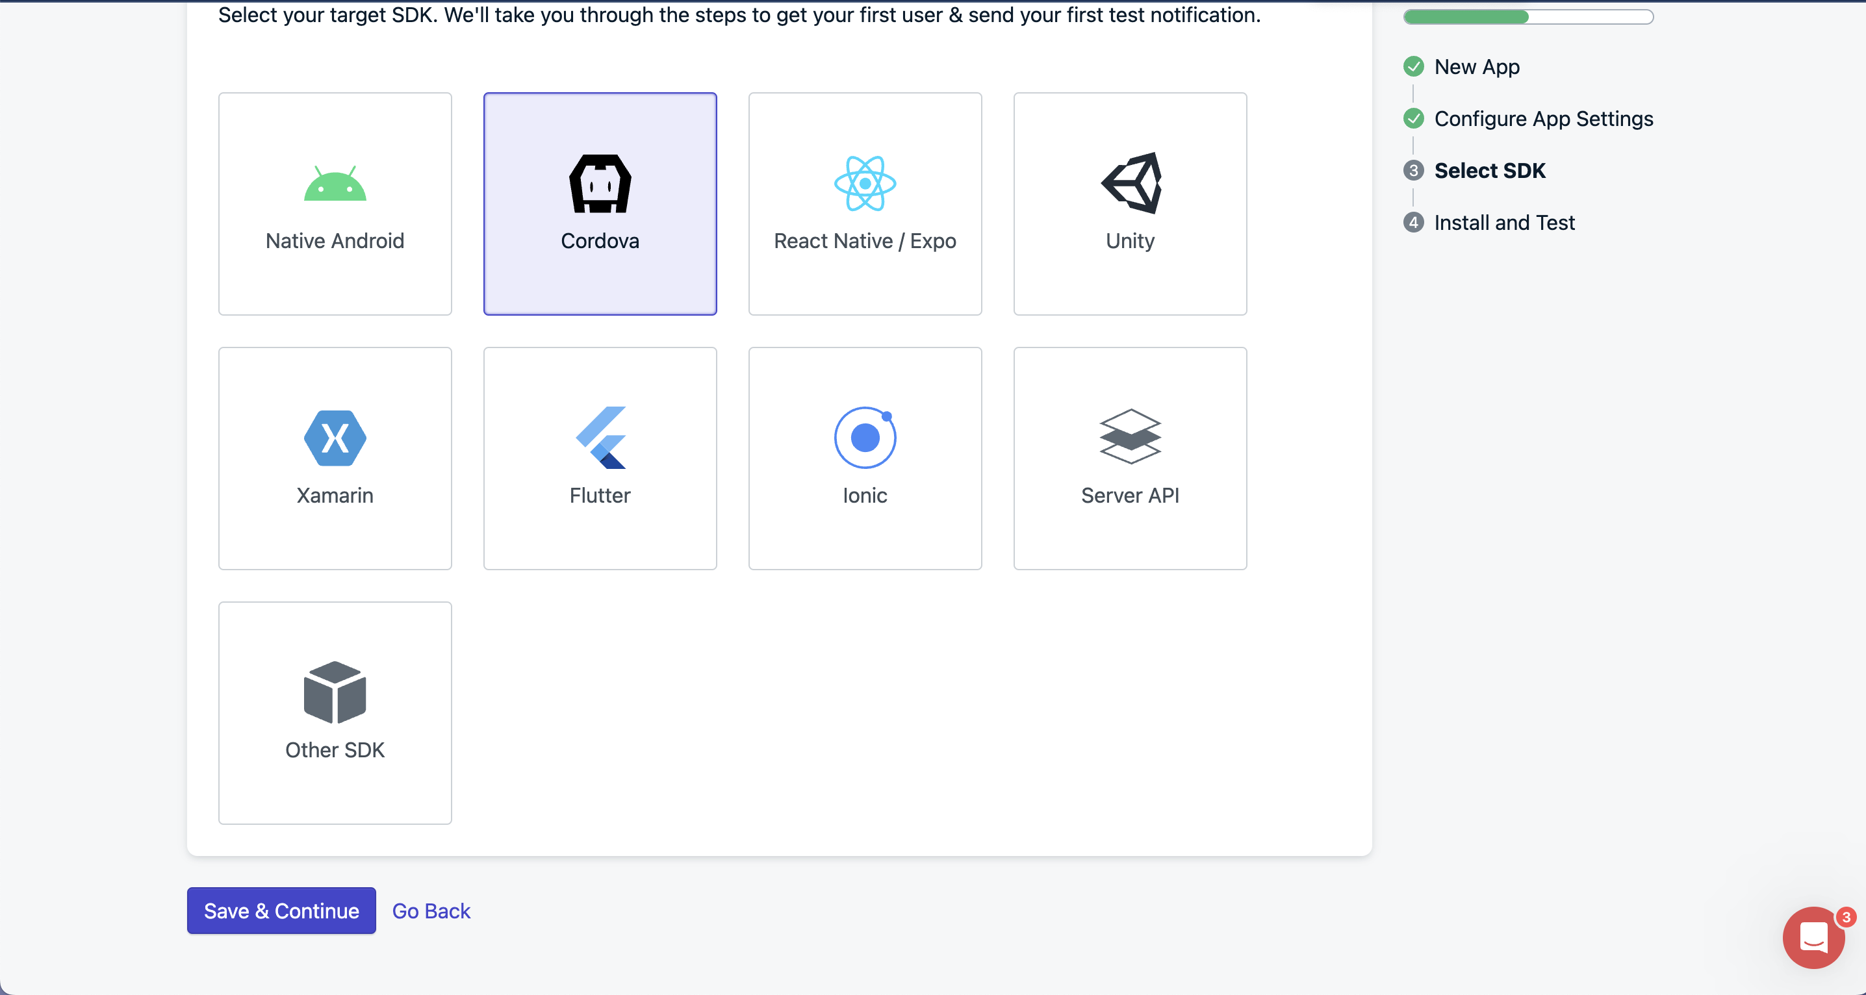The height and width of the screenshot is (995, 1866).
Task: Open the Install and Test step
Action: click(1505, 223)
